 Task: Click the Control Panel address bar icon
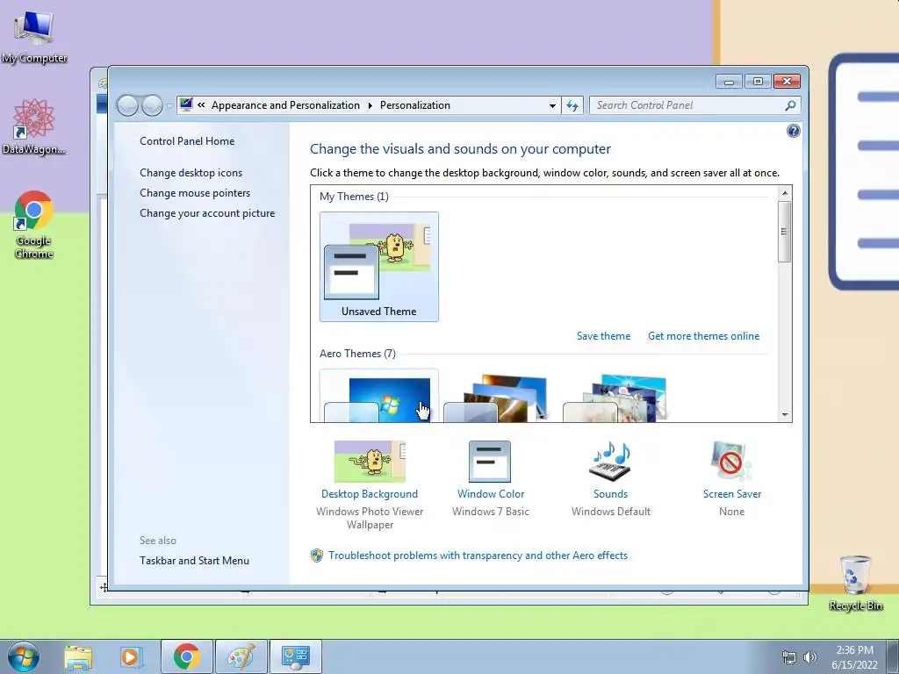186,105
